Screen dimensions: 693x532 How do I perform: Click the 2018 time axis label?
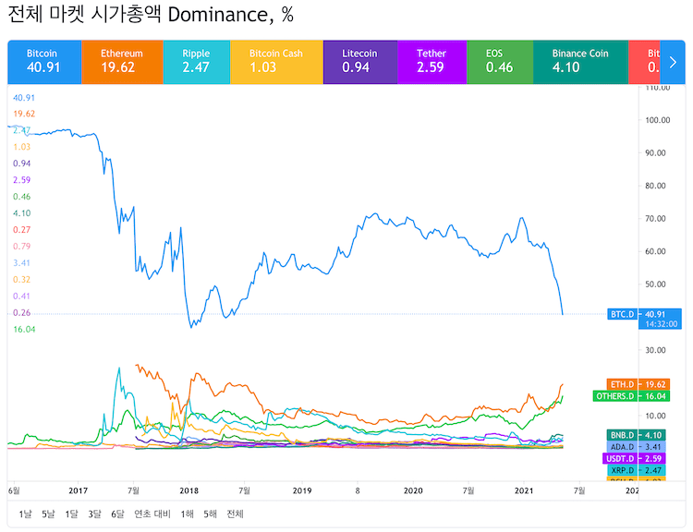(188, 490)
